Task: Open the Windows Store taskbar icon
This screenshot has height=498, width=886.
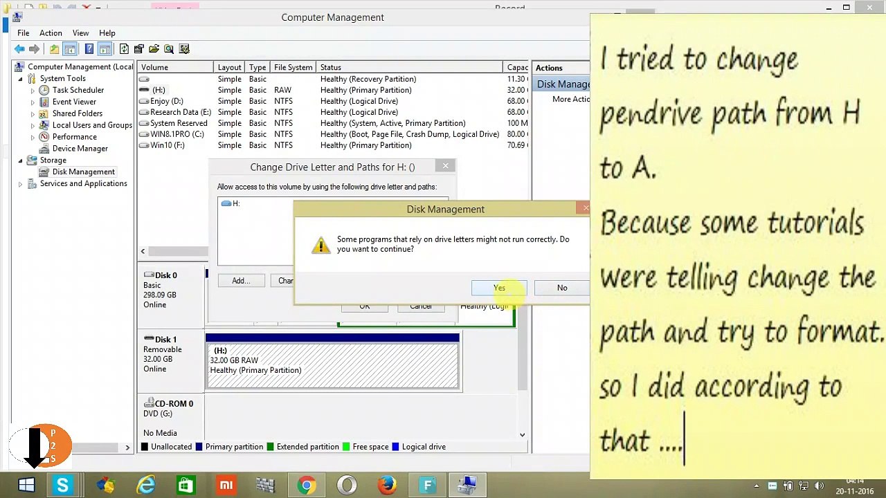Action: tap(186, 486)
